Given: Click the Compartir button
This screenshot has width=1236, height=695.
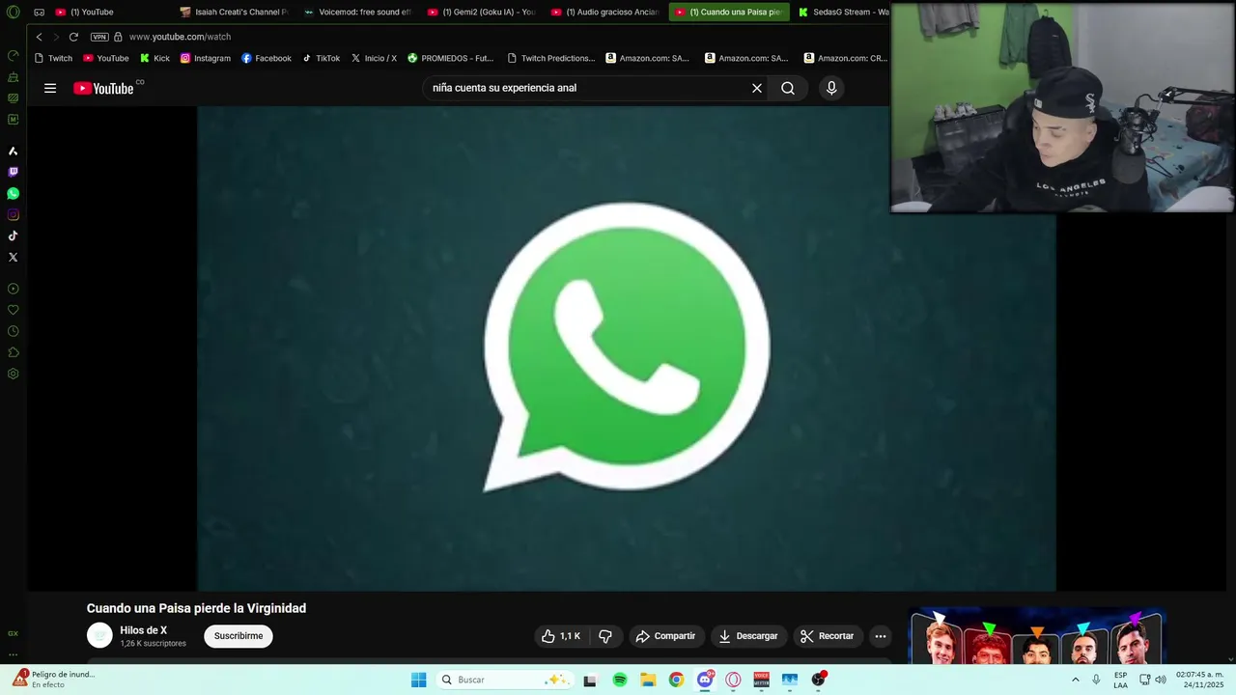Looking at the screenshot, I should (x=665, y=636).
